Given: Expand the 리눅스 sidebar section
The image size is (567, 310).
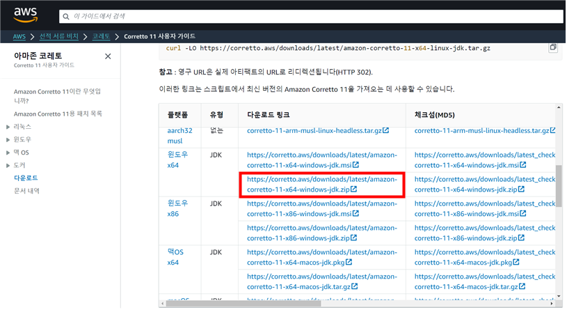Looking at the screenshot, I should pos(8,127).
